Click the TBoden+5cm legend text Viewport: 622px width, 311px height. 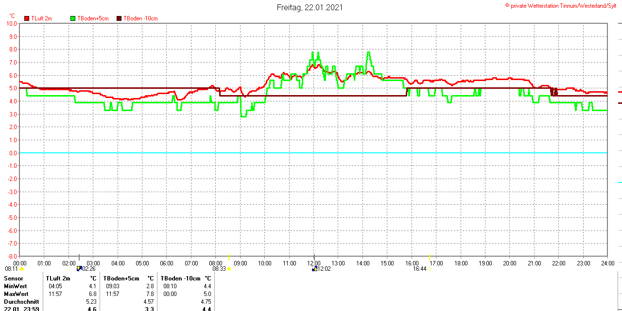coord(93,18)
